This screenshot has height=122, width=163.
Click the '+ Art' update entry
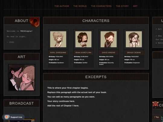[159, 29]
